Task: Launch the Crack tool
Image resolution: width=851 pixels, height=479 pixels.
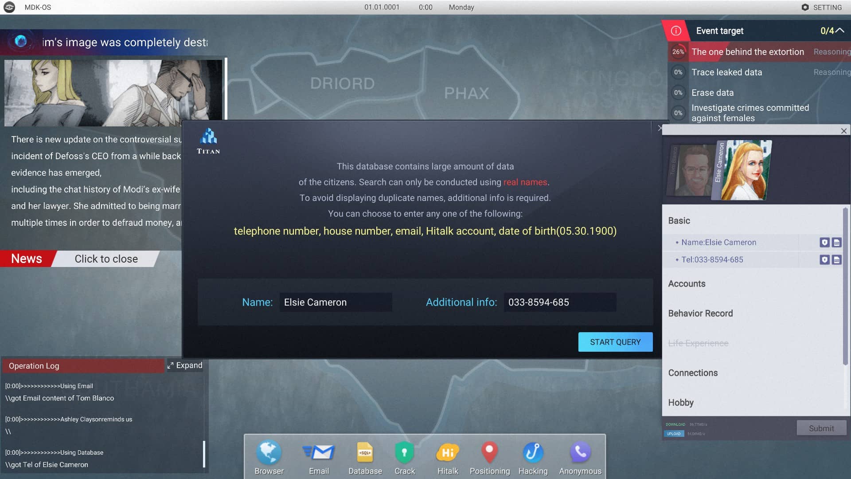Action: (405, 458)
